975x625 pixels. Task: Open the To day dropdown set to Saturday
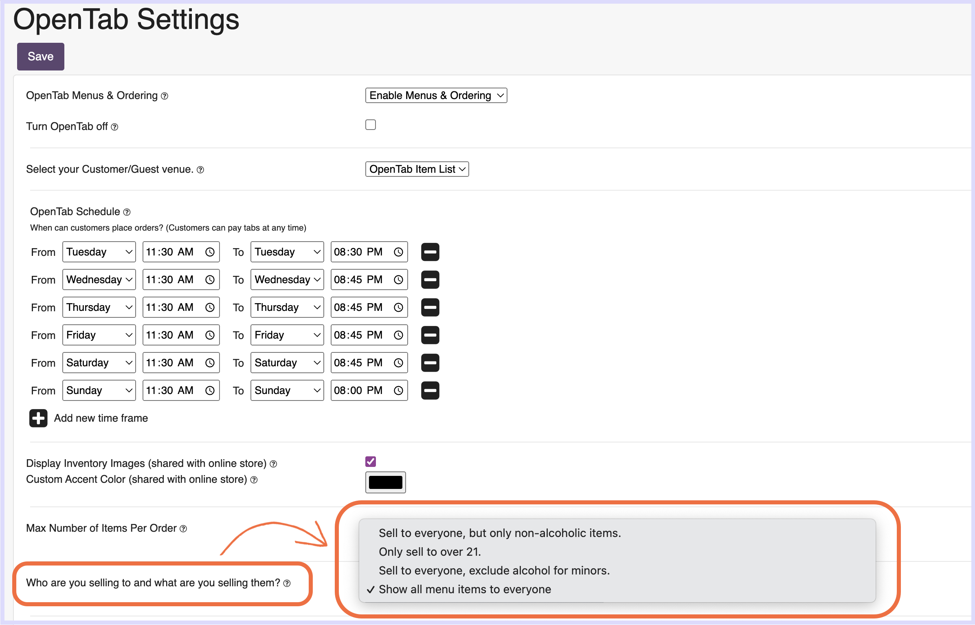[x=287, y=363]
